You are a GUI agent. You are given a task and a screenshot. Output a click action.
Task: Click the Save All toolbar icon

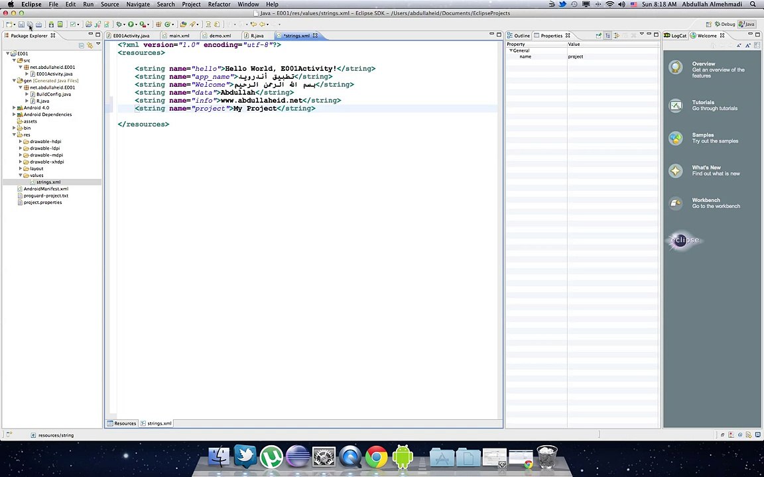pyautogui.click(x=30, y=25)
